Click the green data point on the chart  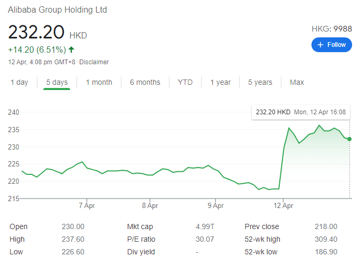(x=349, y=139)
